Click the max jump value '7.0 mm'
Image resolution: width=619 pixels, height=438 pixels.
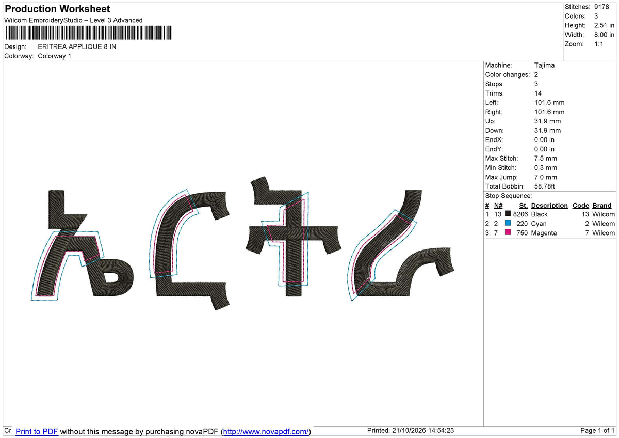(546, 177)
